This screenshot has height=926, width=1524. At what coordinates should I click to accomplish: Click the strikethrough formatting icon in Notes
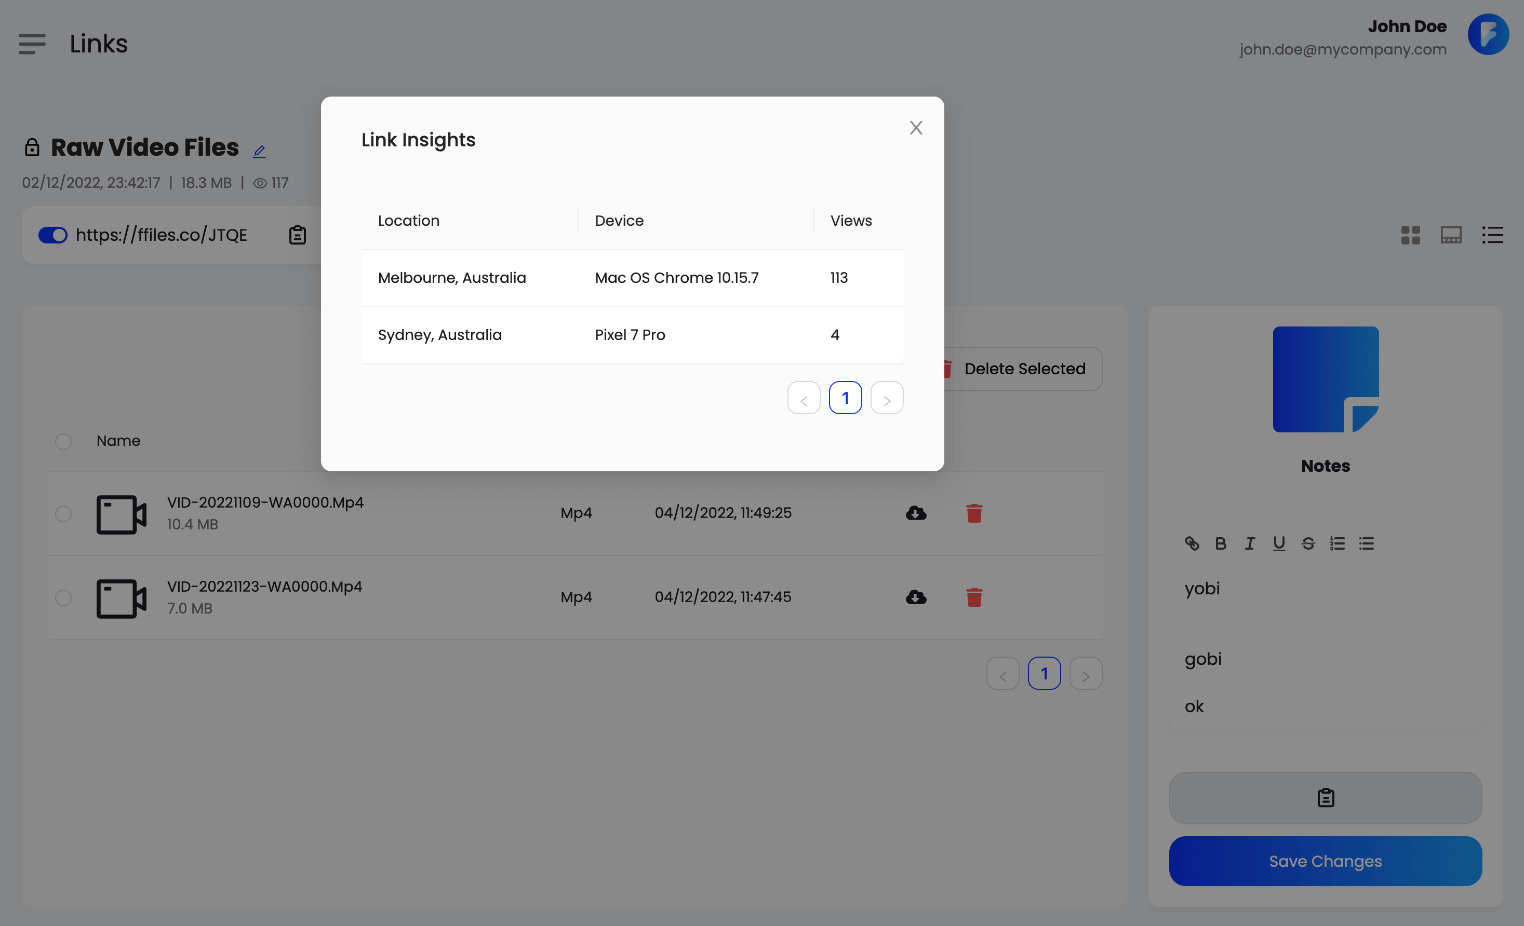1307,543
